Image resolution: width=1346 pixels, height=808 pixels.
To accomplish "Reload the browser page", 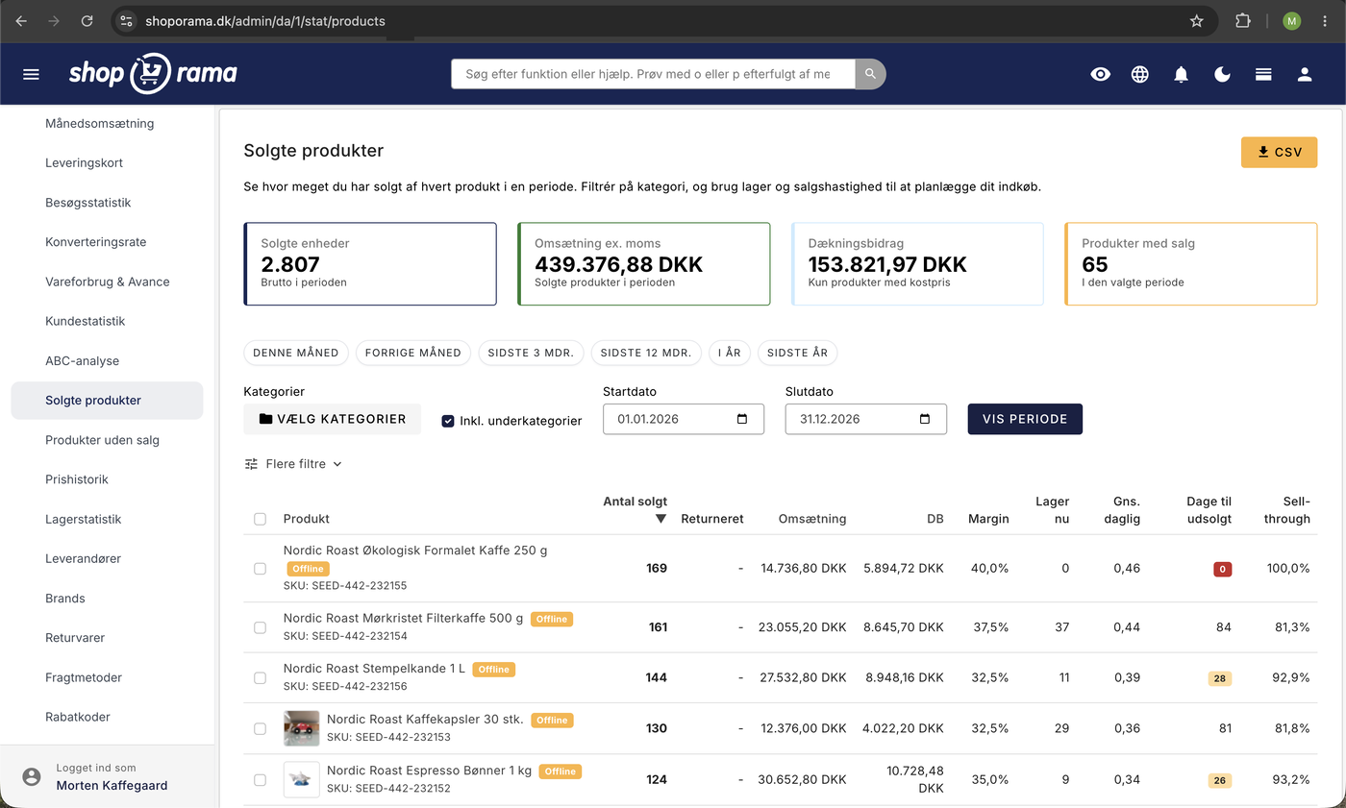I will 87,20.
